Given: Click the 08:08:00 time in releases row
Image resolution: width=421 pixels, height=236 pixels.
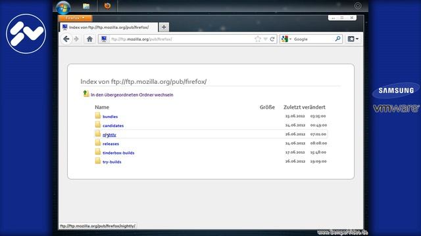Looking at the screenshot, I should coord(318,143).
